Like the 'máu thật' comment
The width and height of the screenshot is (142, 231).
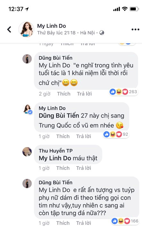pos(63,168)
